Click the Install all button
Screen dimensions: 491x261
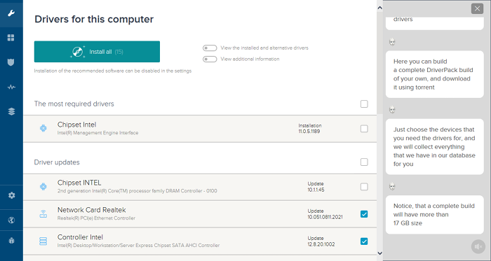coord(97,52)
